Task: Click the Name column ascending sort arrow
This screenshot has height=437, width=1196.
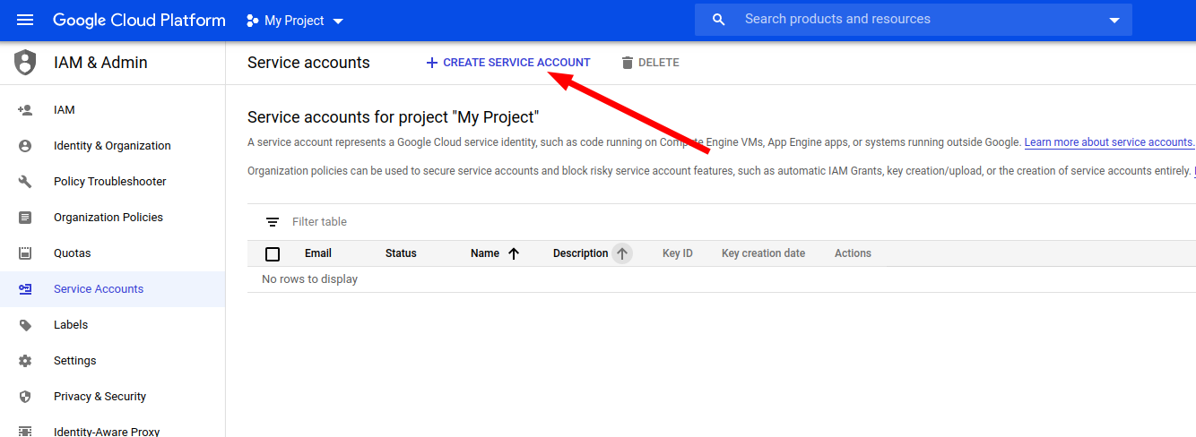Action: [x=514, y=253]
